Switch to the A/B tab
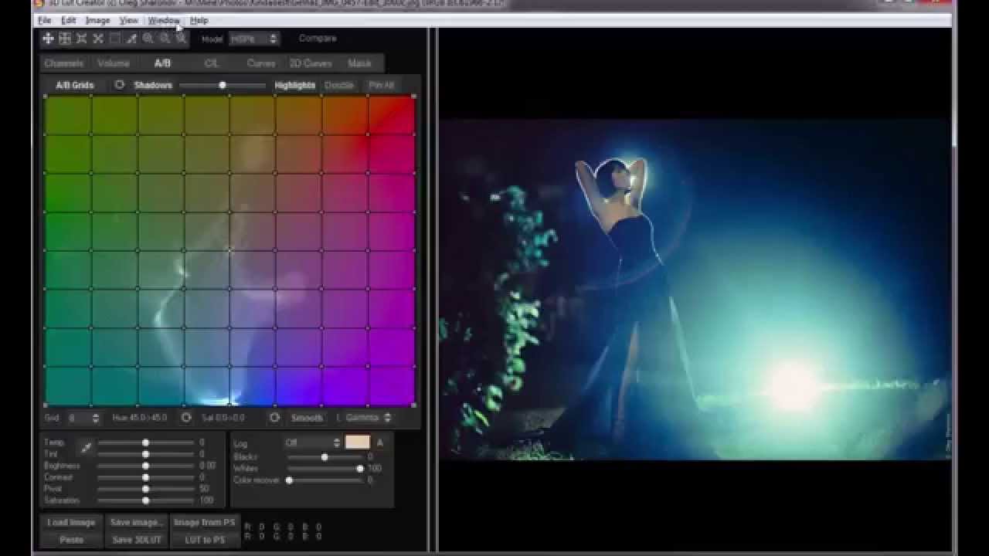Viewport: 989px width, 556px height. pyautogui.click(x=162, y=63)
